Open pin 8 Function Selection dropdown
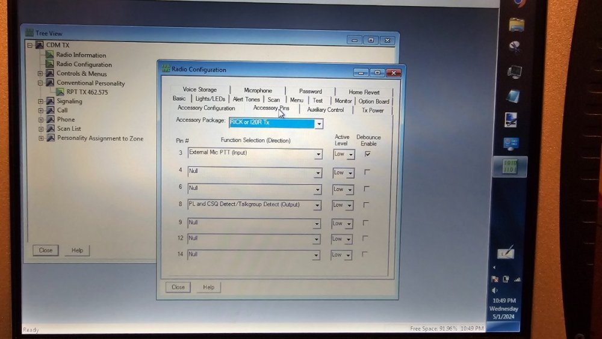The image size is (602, 339). [317, 206]
